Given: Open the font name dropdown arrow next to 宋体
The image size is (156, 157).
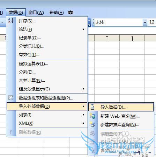Looking at the screenshot, I should point(145,22).
